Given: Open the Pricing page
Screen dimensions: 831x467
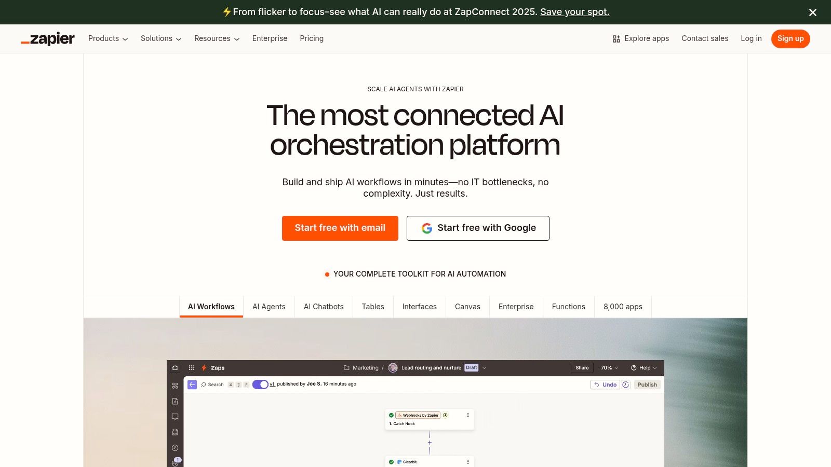Looking at the screenshot, I should coord(312,39).
